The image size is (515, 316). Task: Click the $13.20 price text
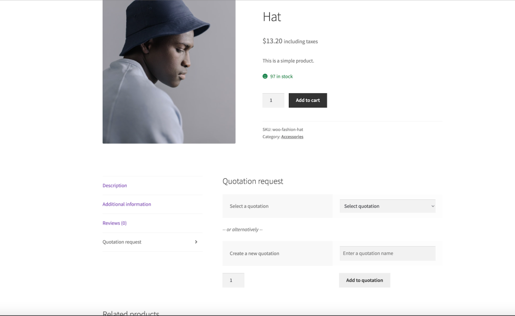coord(272,41)
